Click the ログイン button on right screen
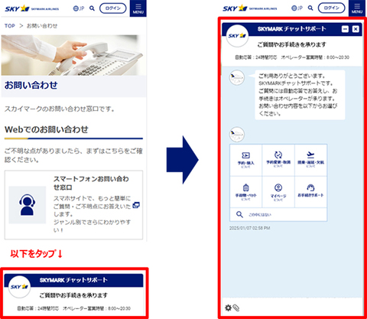Viewport: 367px width, 319px height. coord(331,8)
